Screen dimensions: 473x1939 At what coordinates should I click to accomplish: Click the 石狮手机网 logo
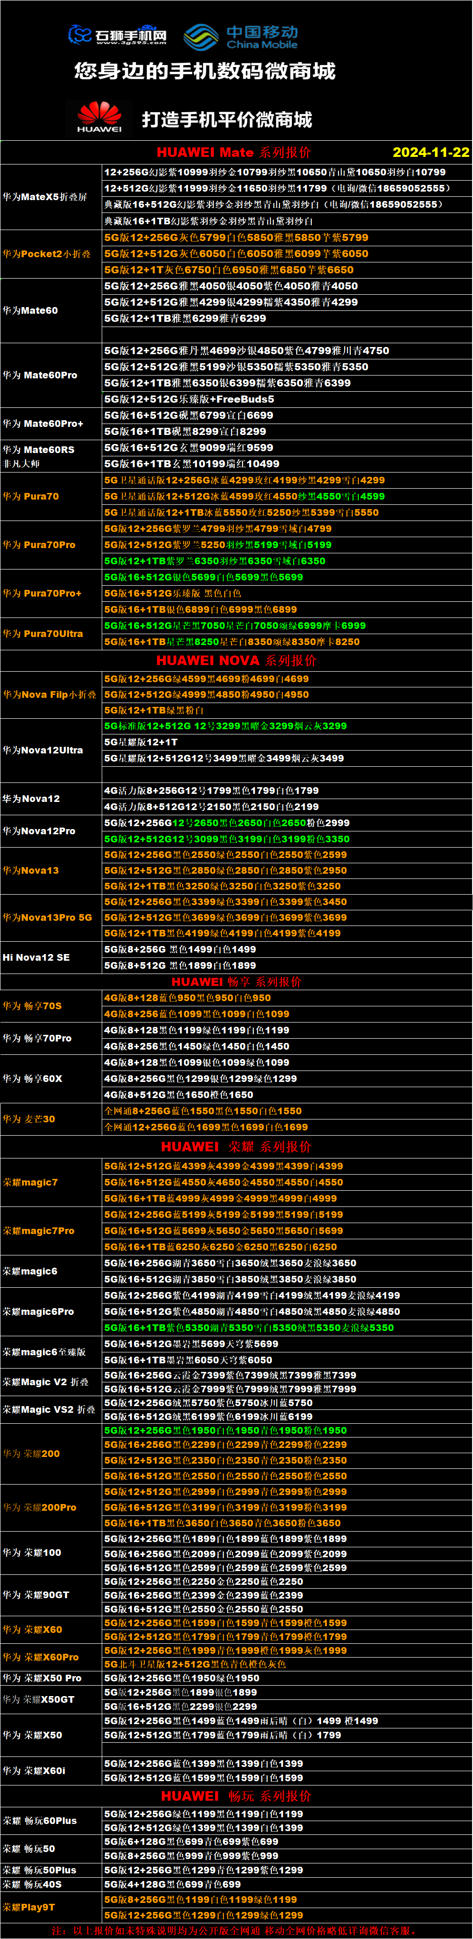(x=117, y=35)
